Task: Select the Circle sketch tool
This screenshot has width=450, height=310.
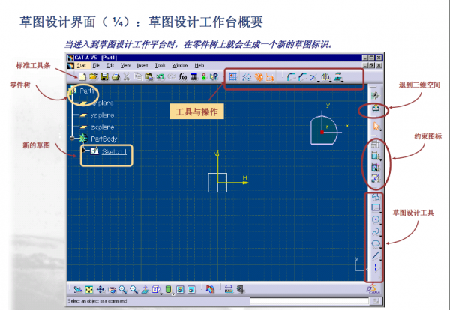Action: 376,219
